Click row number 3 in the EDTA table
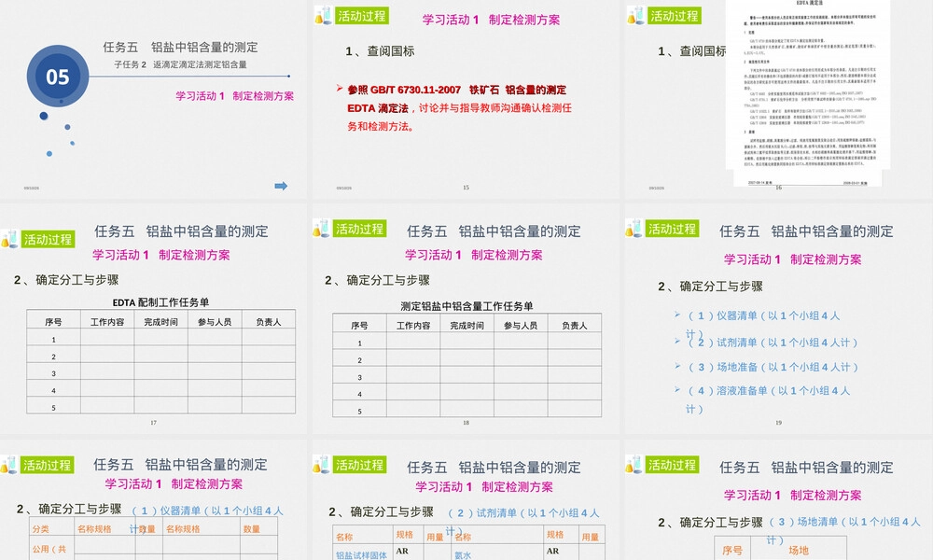The height and width of the screenshot is (560, 933). [53, 373]
